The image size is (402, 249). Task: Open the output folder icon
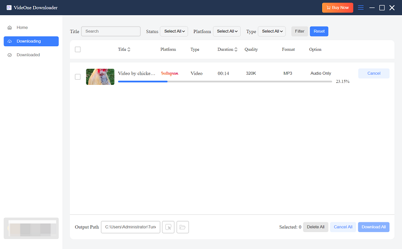click(182, 227)
